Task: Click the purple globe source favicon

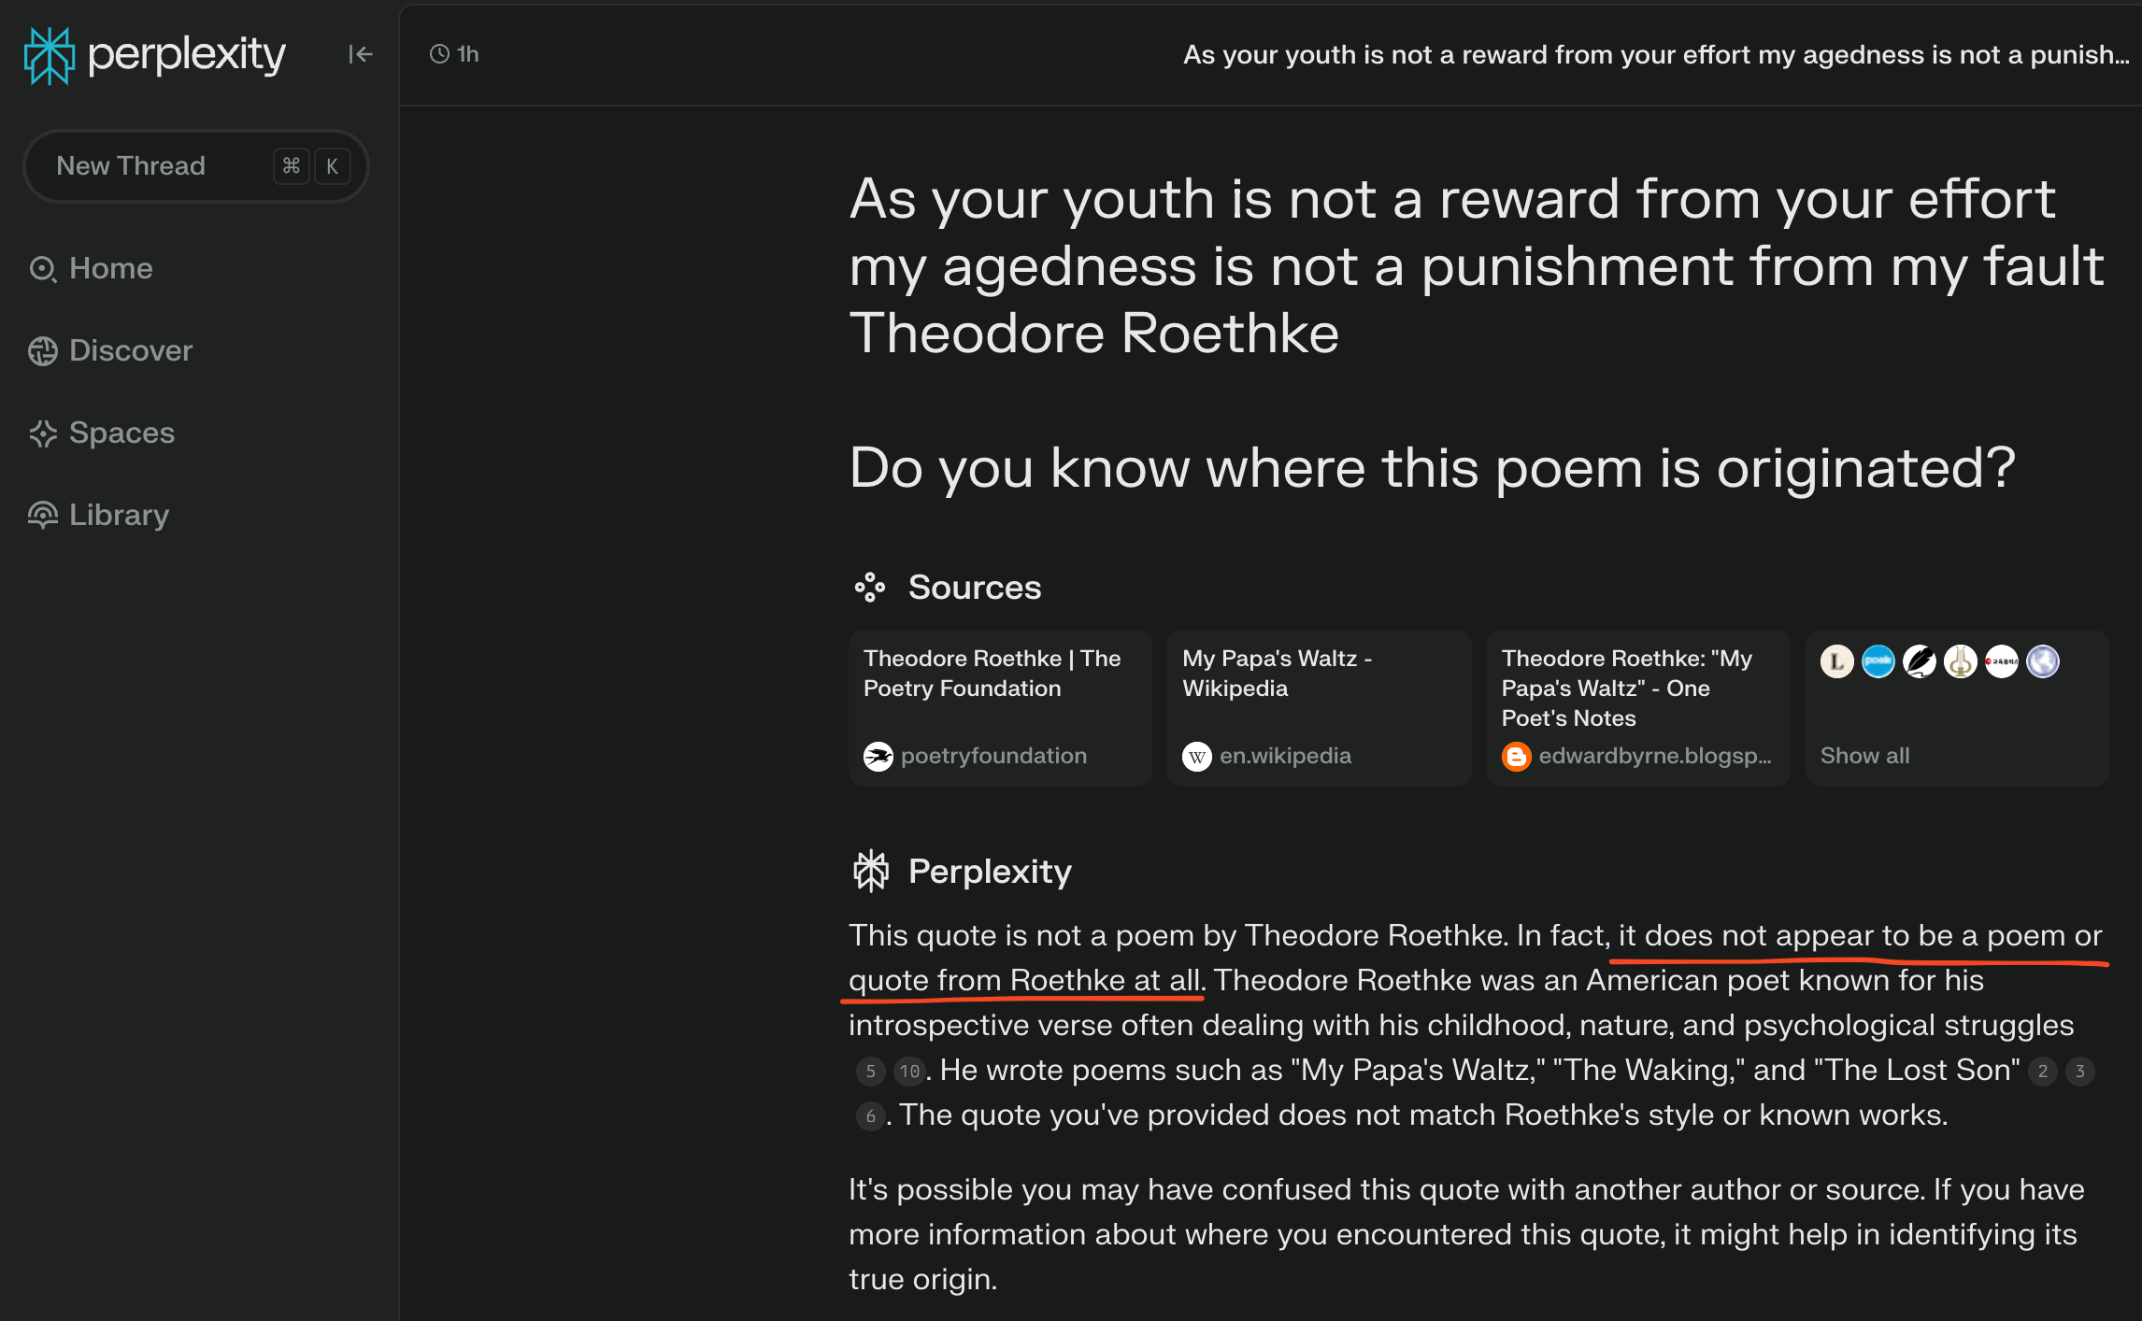Action: (2043, 661)
